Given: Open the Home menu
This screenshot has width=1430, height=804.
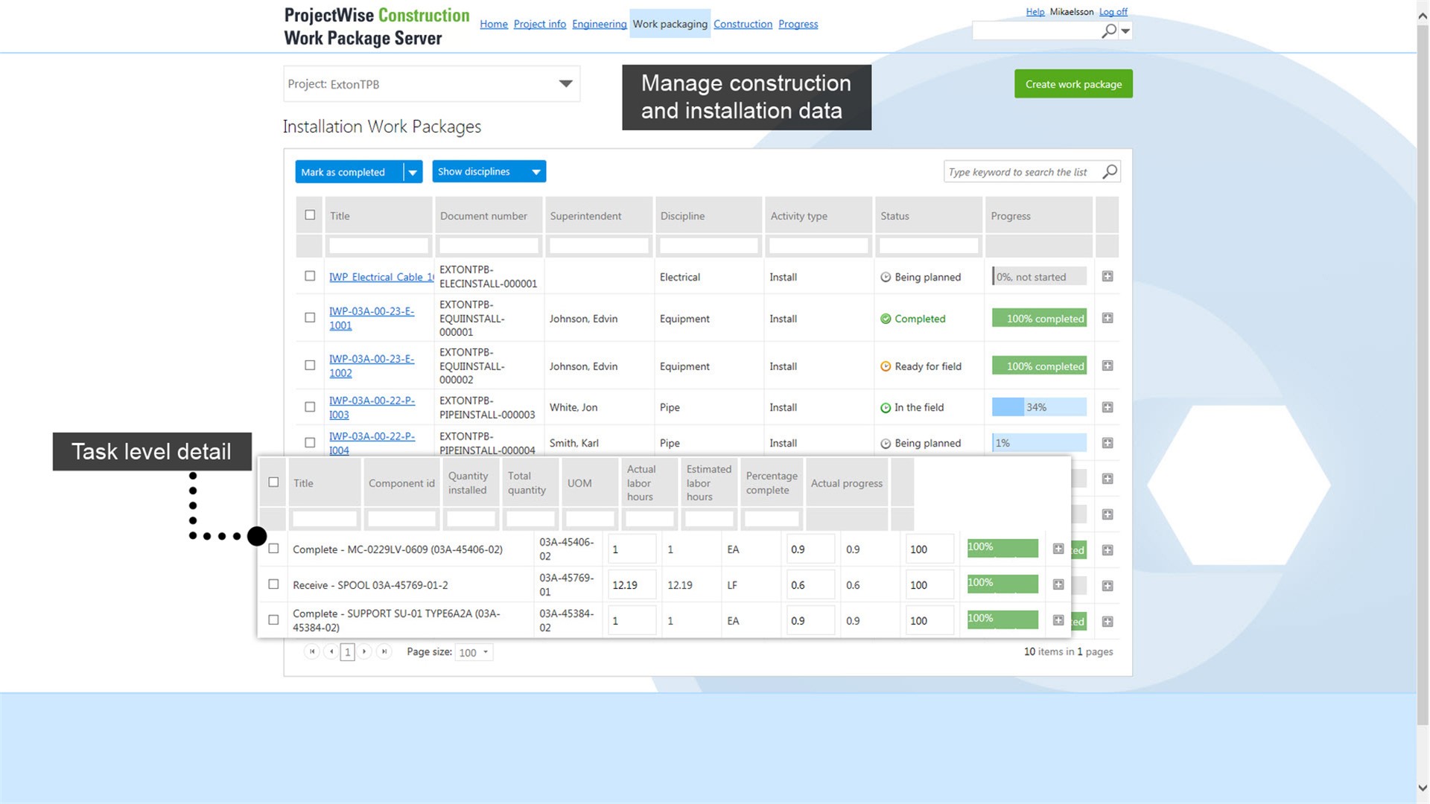Looking at the screenshot, I should pos(494,24).
